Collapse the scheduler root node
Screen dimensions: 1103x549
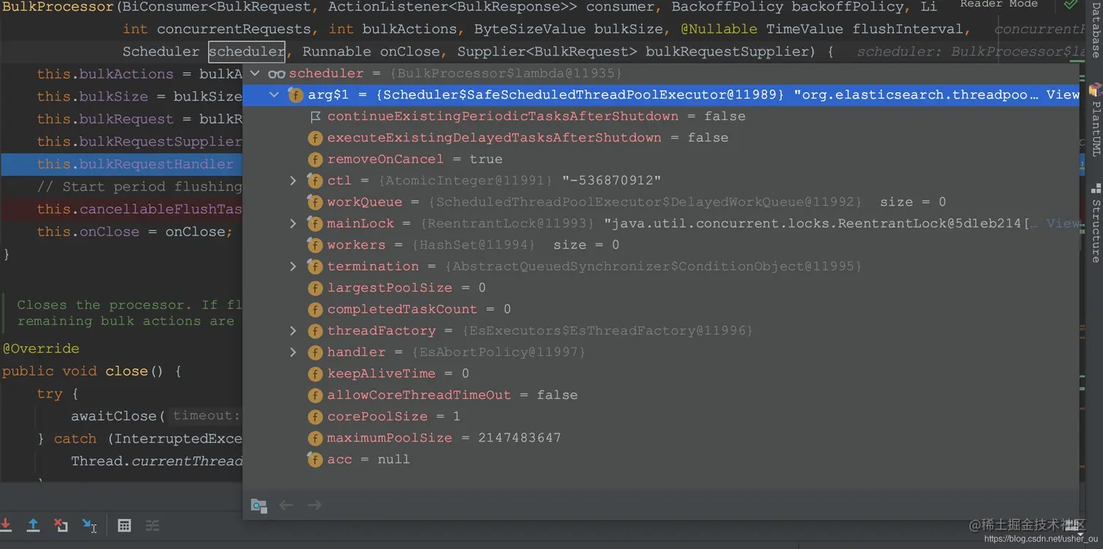[x=255, y=74]
